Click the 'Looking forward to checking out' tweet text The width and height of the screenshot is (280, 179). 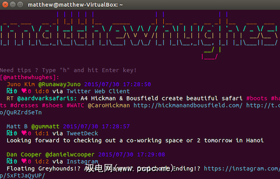coord(135,140)
